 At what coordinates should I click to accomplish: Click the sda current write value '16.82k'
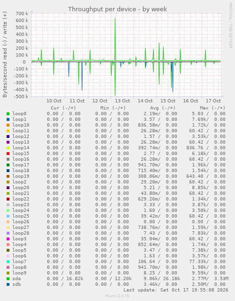pyautogui.click(x=75, y=279)
